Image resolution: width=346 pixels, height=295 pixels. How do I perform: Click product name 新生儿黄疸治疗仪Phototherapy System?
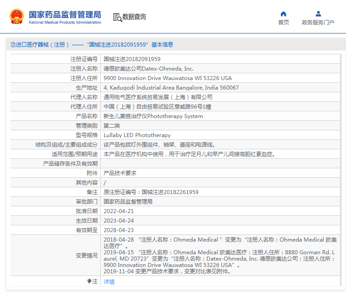pos(153,116)
